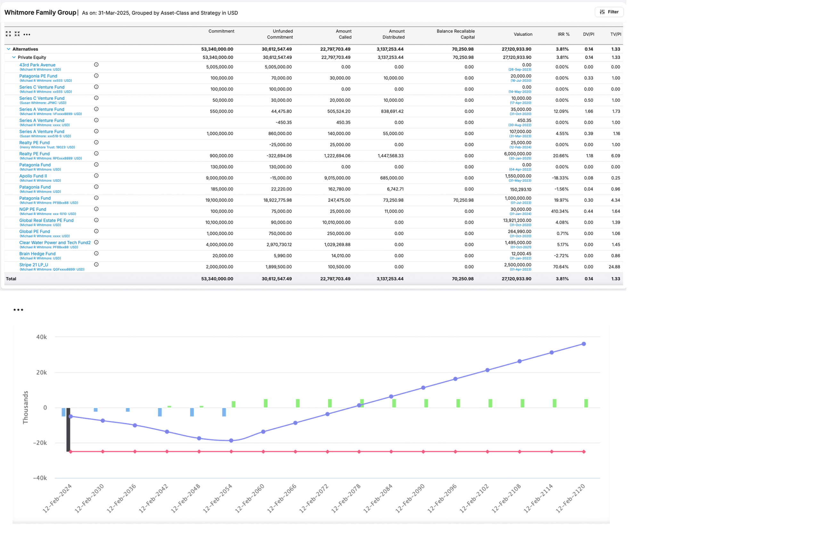Open the Series C Venture Fund (Susan Whitmore) link

coord(42,98)
